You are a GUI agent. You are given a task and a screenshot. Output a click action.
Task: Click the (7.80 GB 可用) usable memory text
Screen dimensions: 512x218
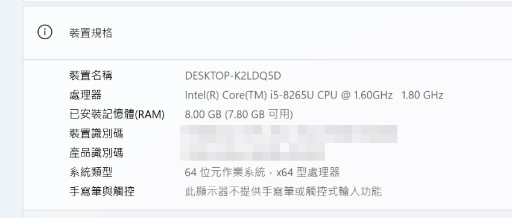259,114
